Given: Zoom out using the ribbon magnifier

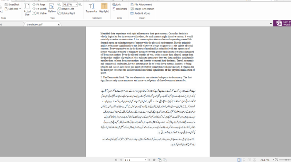Looking at the screenshot, I should point(59,5).
